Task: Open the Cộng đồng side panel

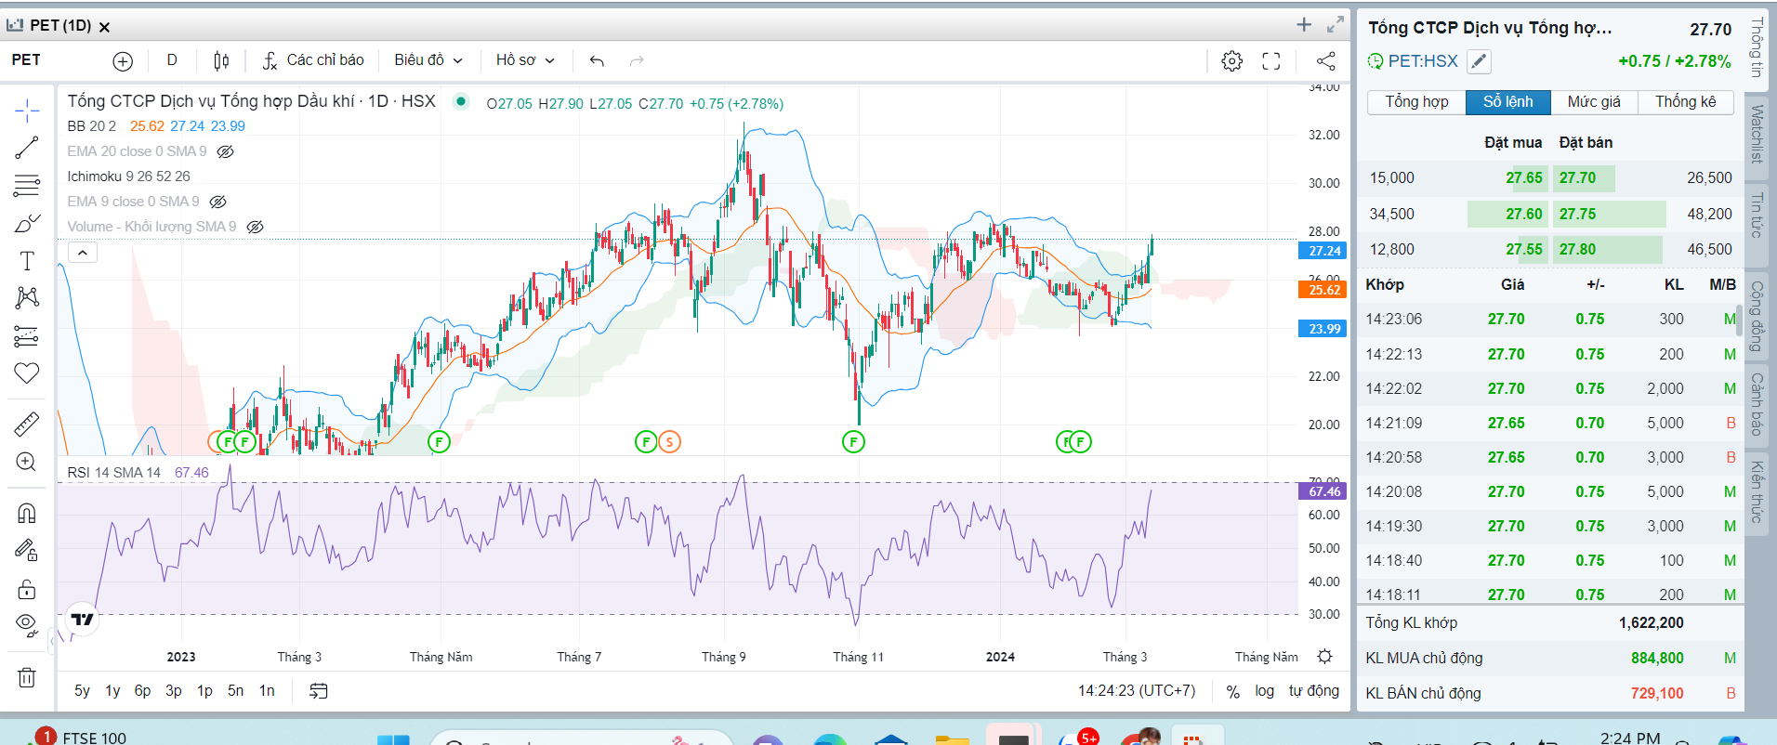Action: tap(1757, 316)
